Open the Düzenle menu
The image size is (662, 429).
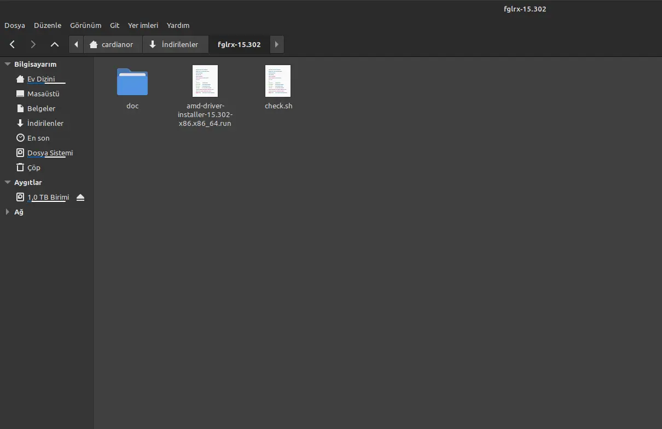point(48,25)
